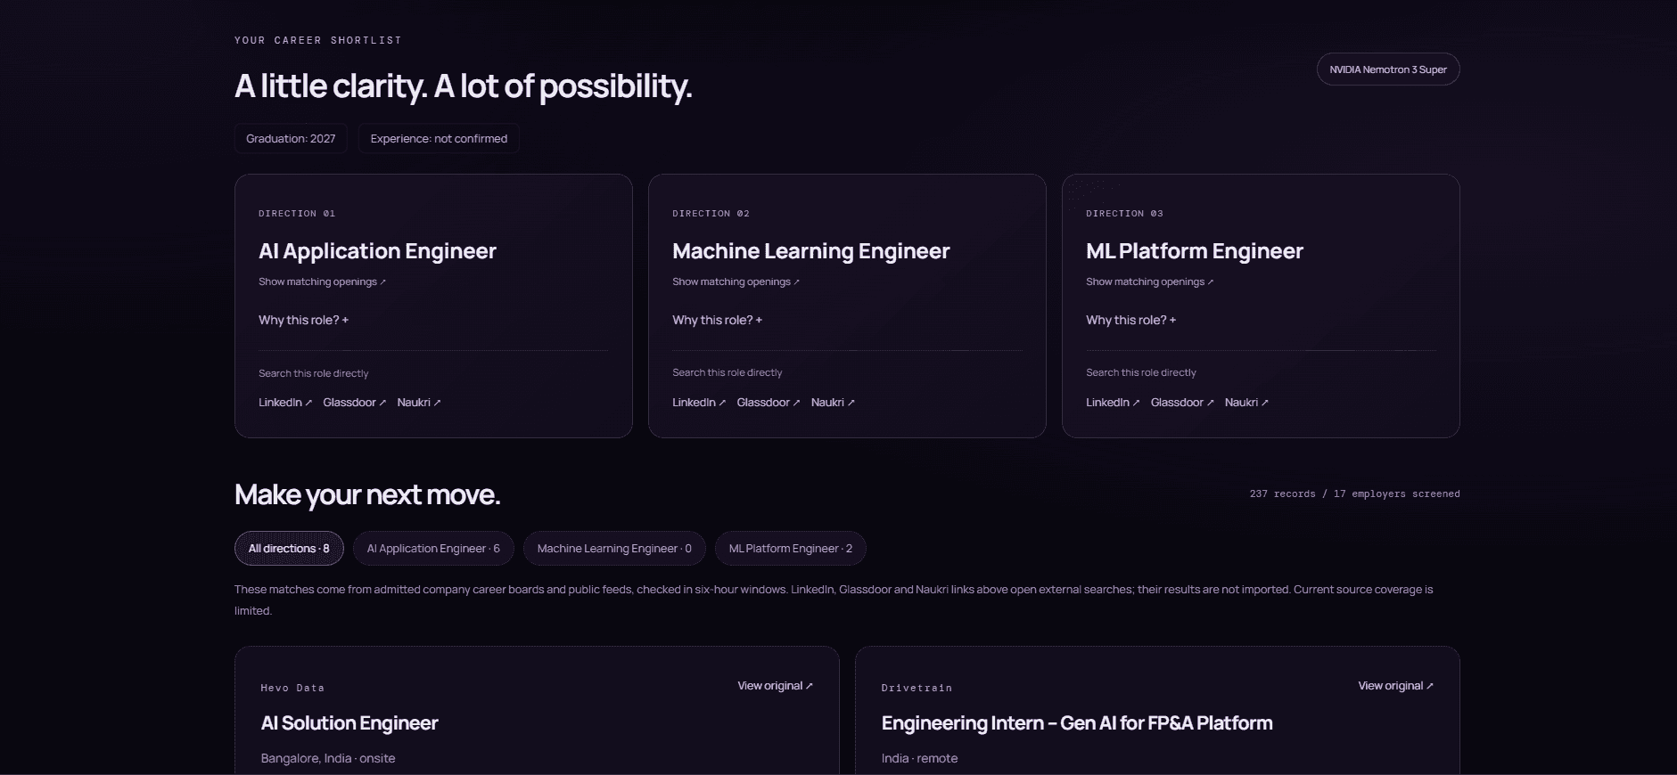Open LinkedIn search for AI Application Engineer

click(285, 403)
